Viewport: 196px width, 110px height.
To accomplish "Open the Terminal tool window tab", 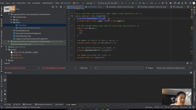I will [x=27, y=105].
